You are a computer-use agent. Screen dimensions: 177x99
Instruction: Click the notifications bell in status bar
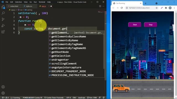coord(104,98)
